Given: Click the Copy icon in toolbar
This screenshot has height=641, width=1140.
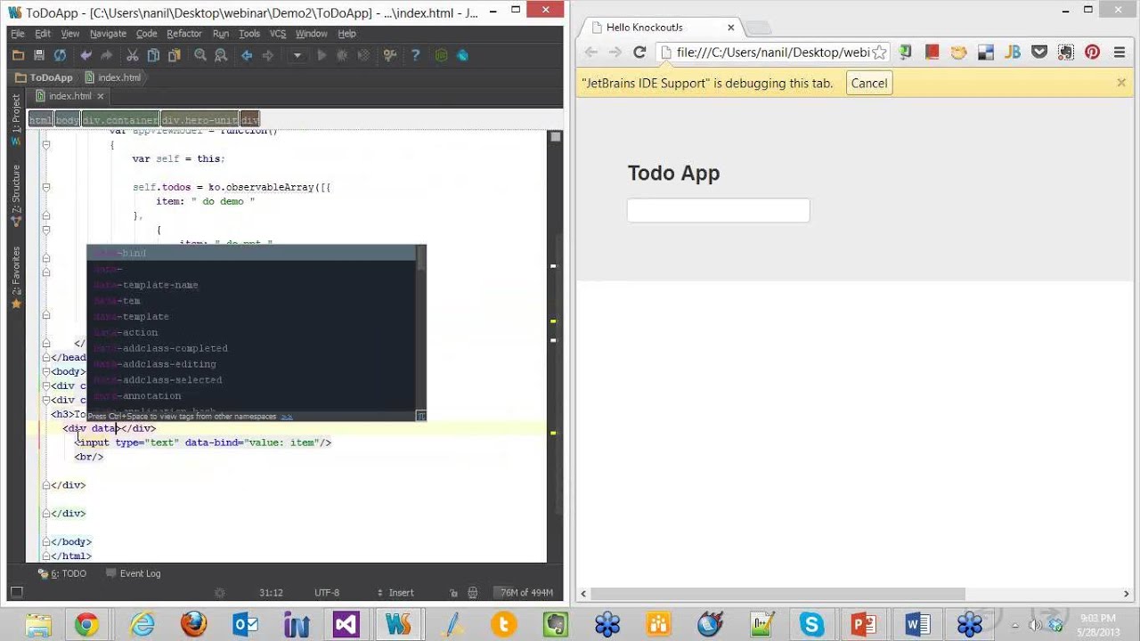Looking at the screenshot, I should pos(153,55).
